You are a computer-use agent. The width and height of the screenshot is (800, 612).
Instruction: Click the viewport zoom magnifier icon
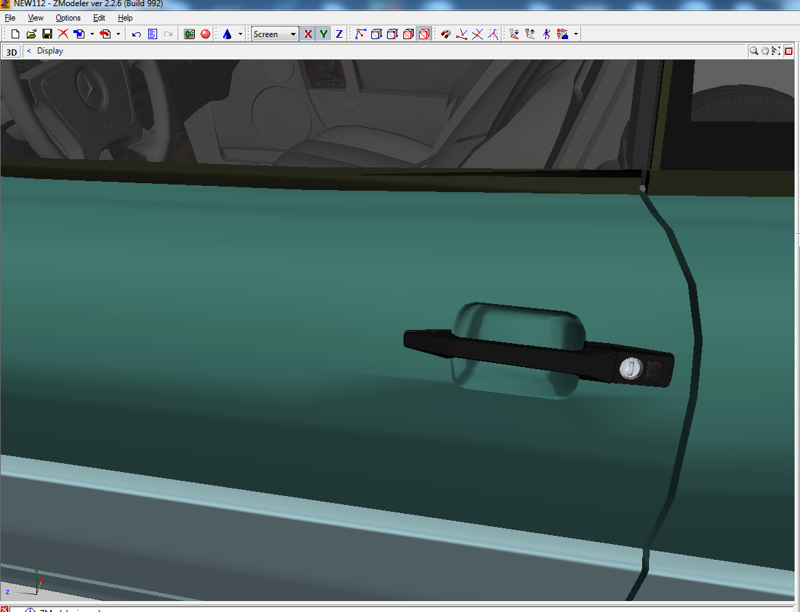pos(753,51)
